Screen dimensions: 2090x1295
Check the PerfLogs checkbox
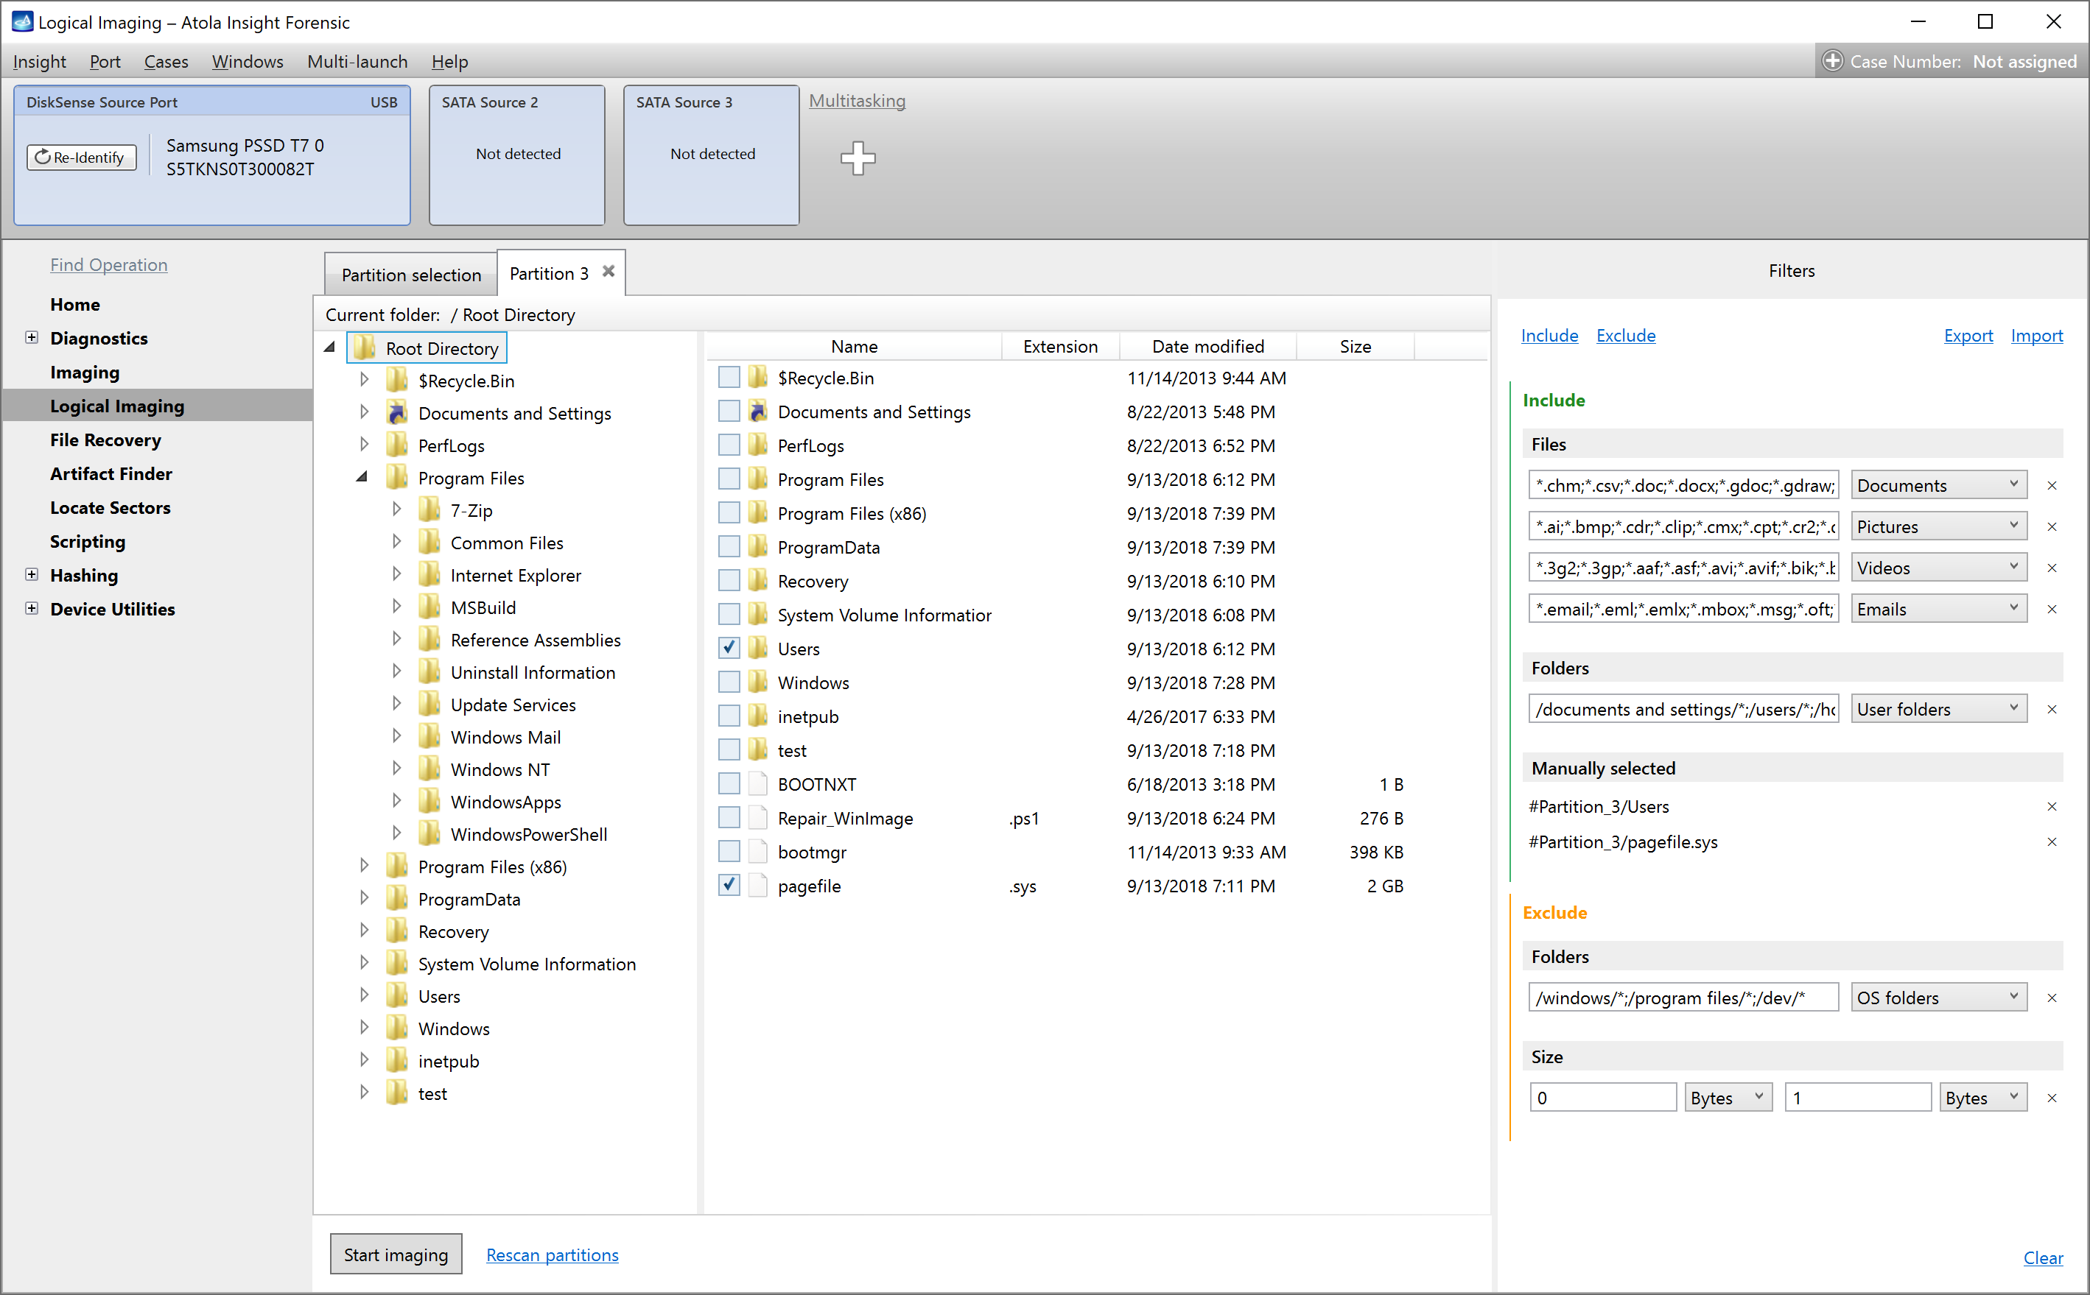click(x=729, y=445)
